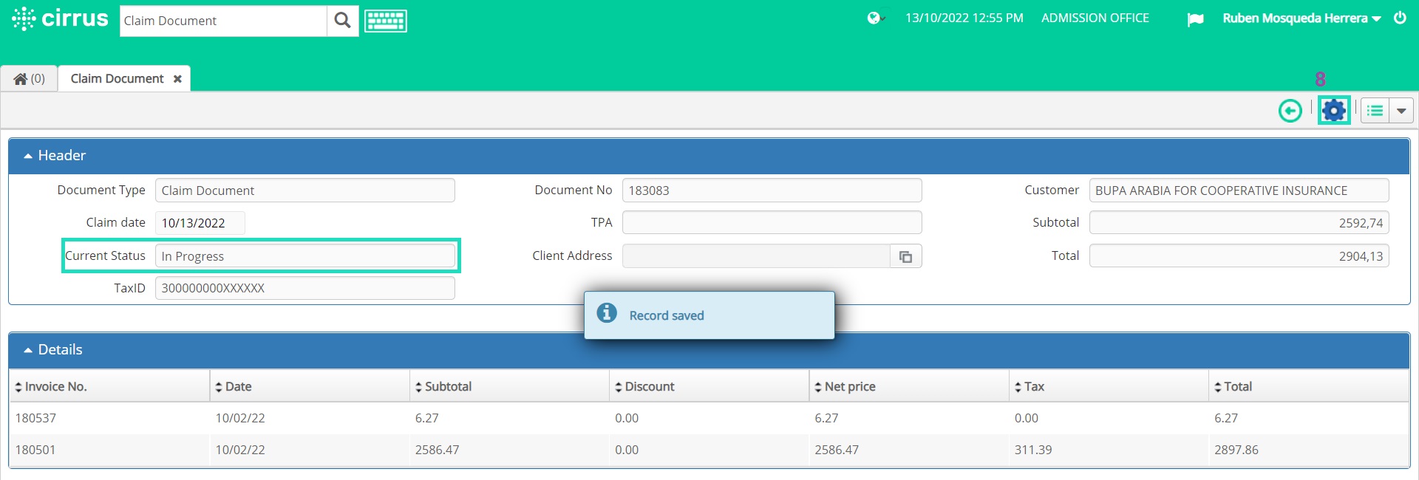The image size is (1419, 480).
Task: Click the search magnifier icon
Action: 342,21
